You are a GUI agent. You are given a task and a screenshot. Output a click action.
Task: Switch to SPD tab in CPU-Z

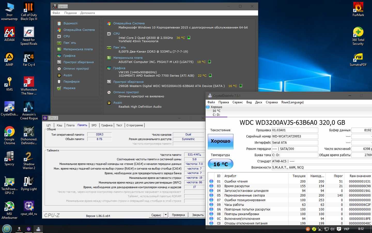click(x=94, y=125)
